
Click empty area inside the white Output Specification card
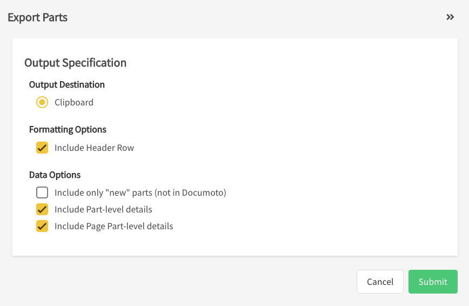tap(324, 151)
